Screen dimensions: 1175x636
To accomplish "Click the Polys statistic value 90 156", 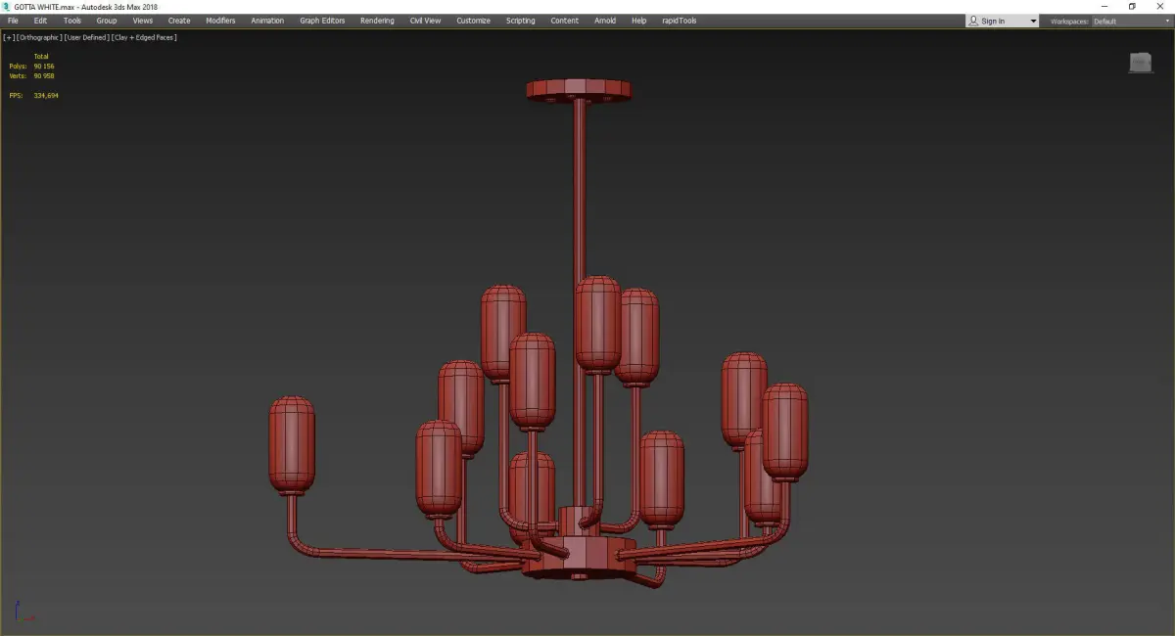I will [44, 67].
